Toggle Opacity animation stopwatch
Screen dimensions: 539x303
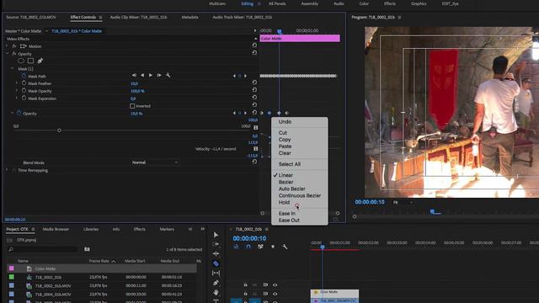pyautogui.click(x=19, y=113)
